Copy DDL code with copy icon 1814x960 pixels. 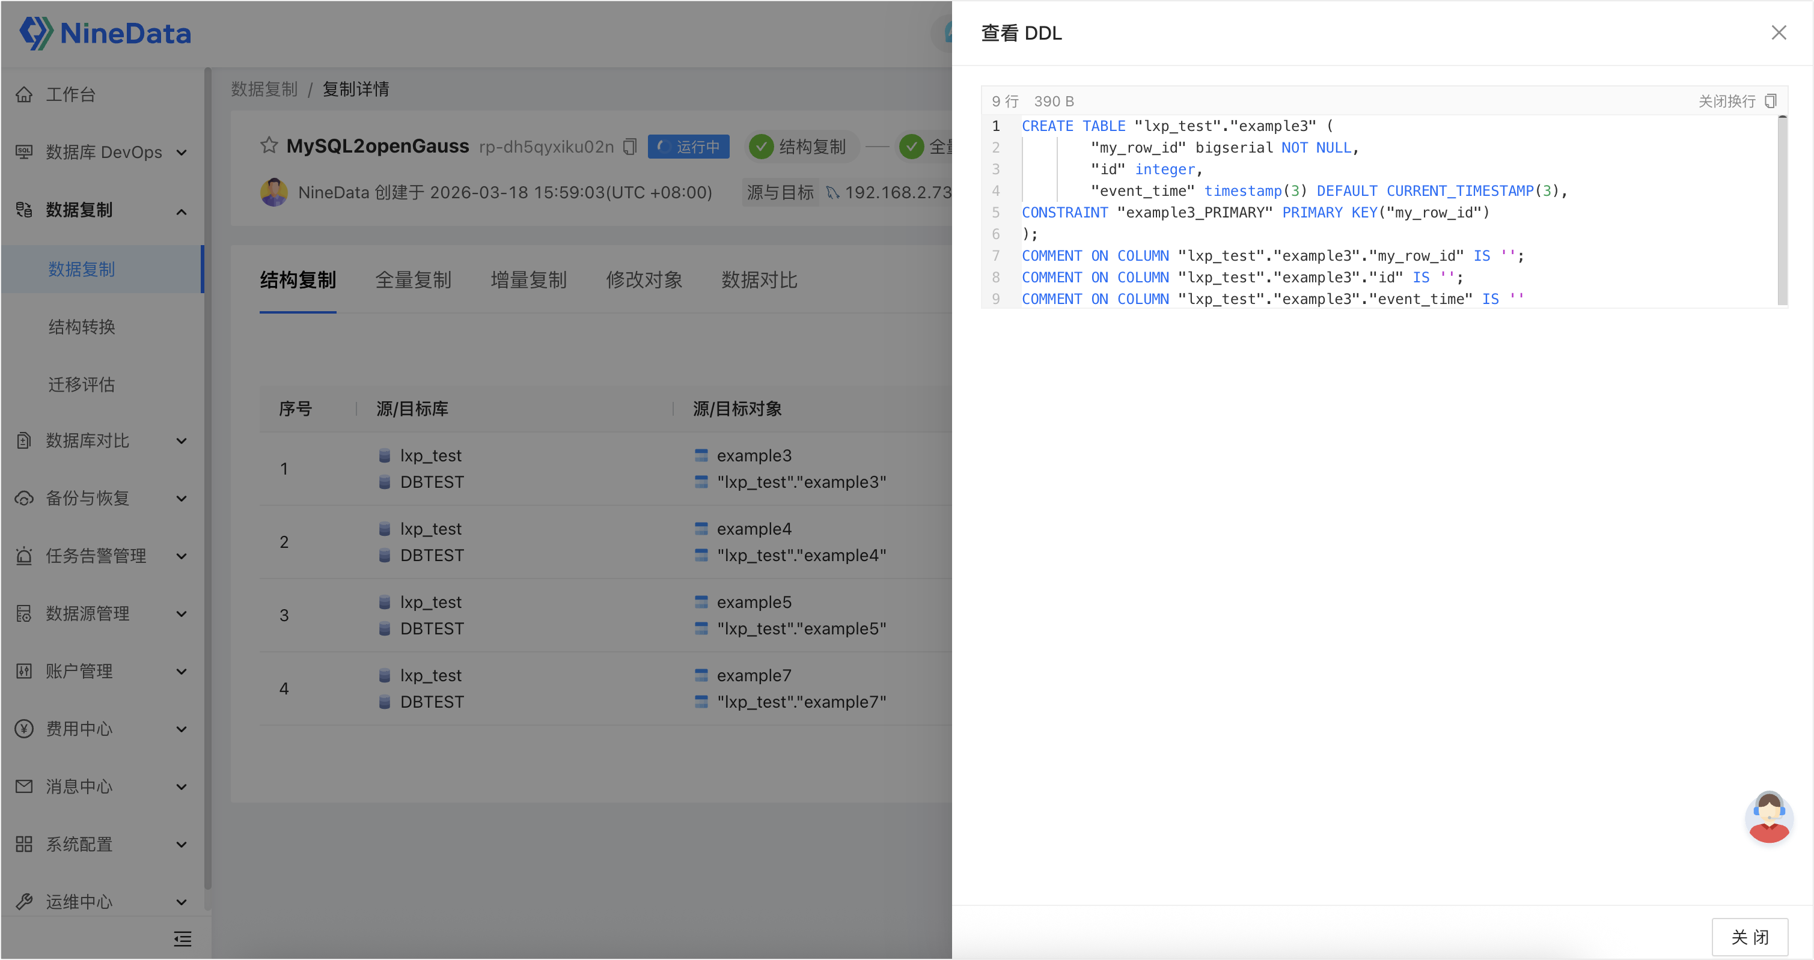[1770, 102]
